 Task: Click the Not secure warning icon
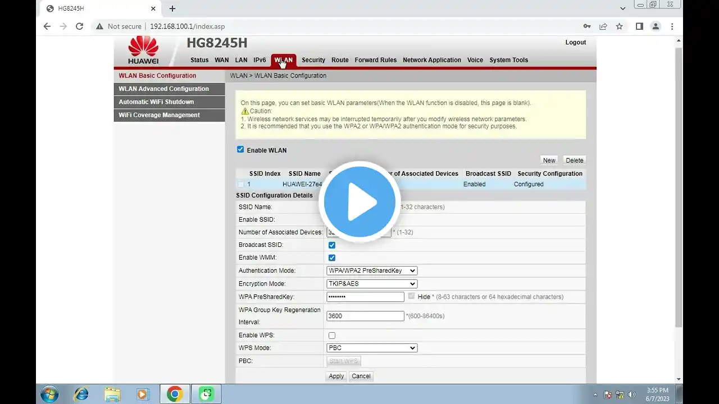tap(99, 26)
